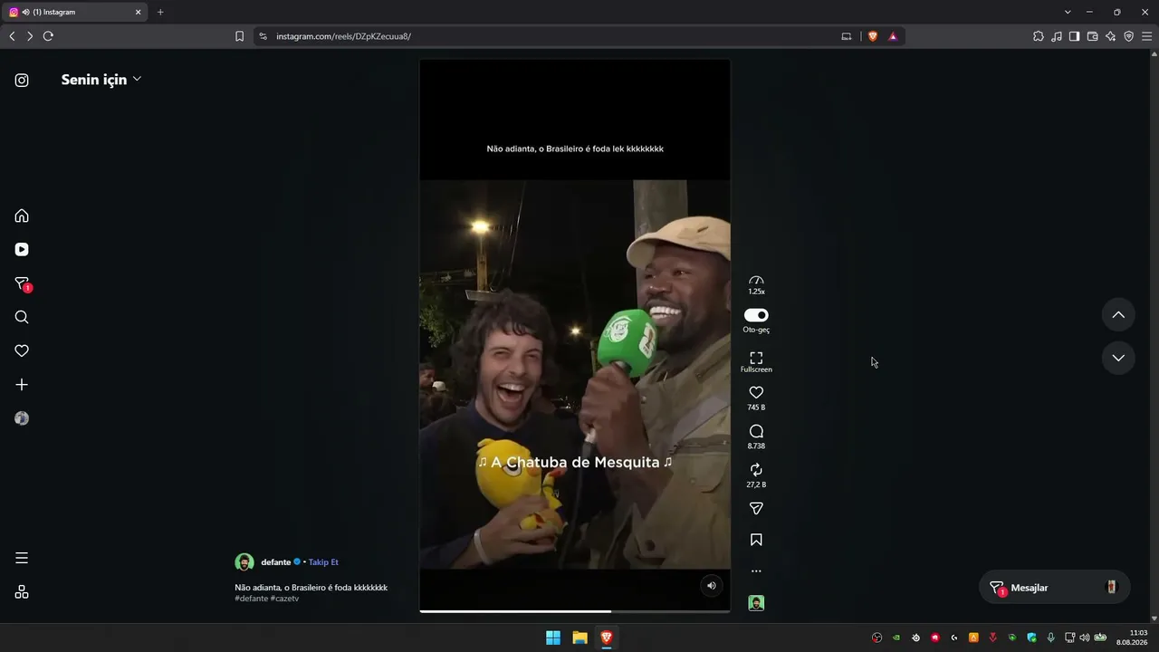Open File Explorer from the taskbar
The image size is (1159, 652).
point(579,638)
